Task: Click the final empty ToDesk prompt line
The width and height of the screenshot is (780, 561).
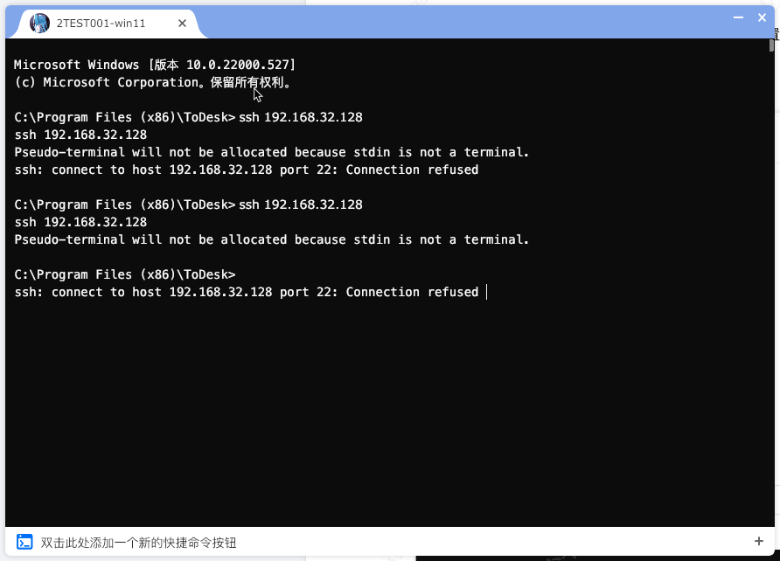Action: 125,274
